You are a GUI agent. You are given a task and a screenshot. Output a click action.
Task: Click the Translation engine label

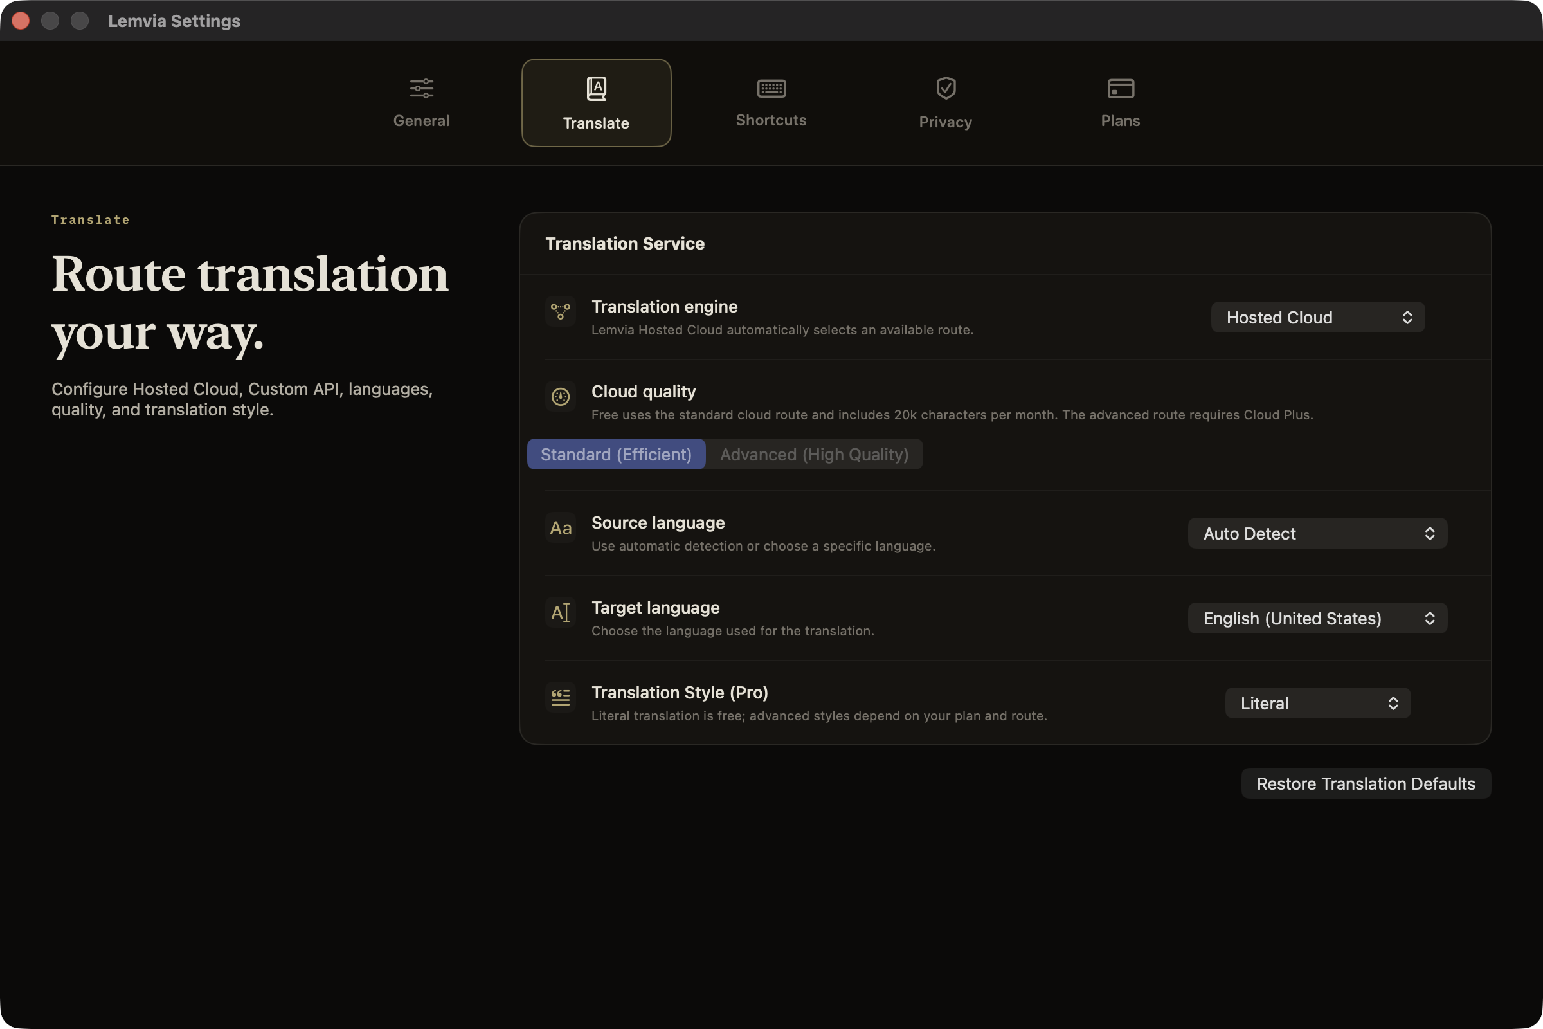click(x=665, y=307)
